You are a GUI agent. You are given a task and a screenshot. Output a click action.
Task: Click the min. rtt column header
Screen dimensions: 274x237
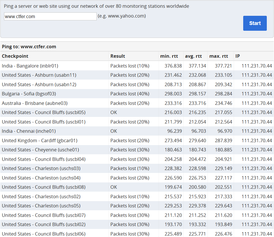click(x=169, y=56)
